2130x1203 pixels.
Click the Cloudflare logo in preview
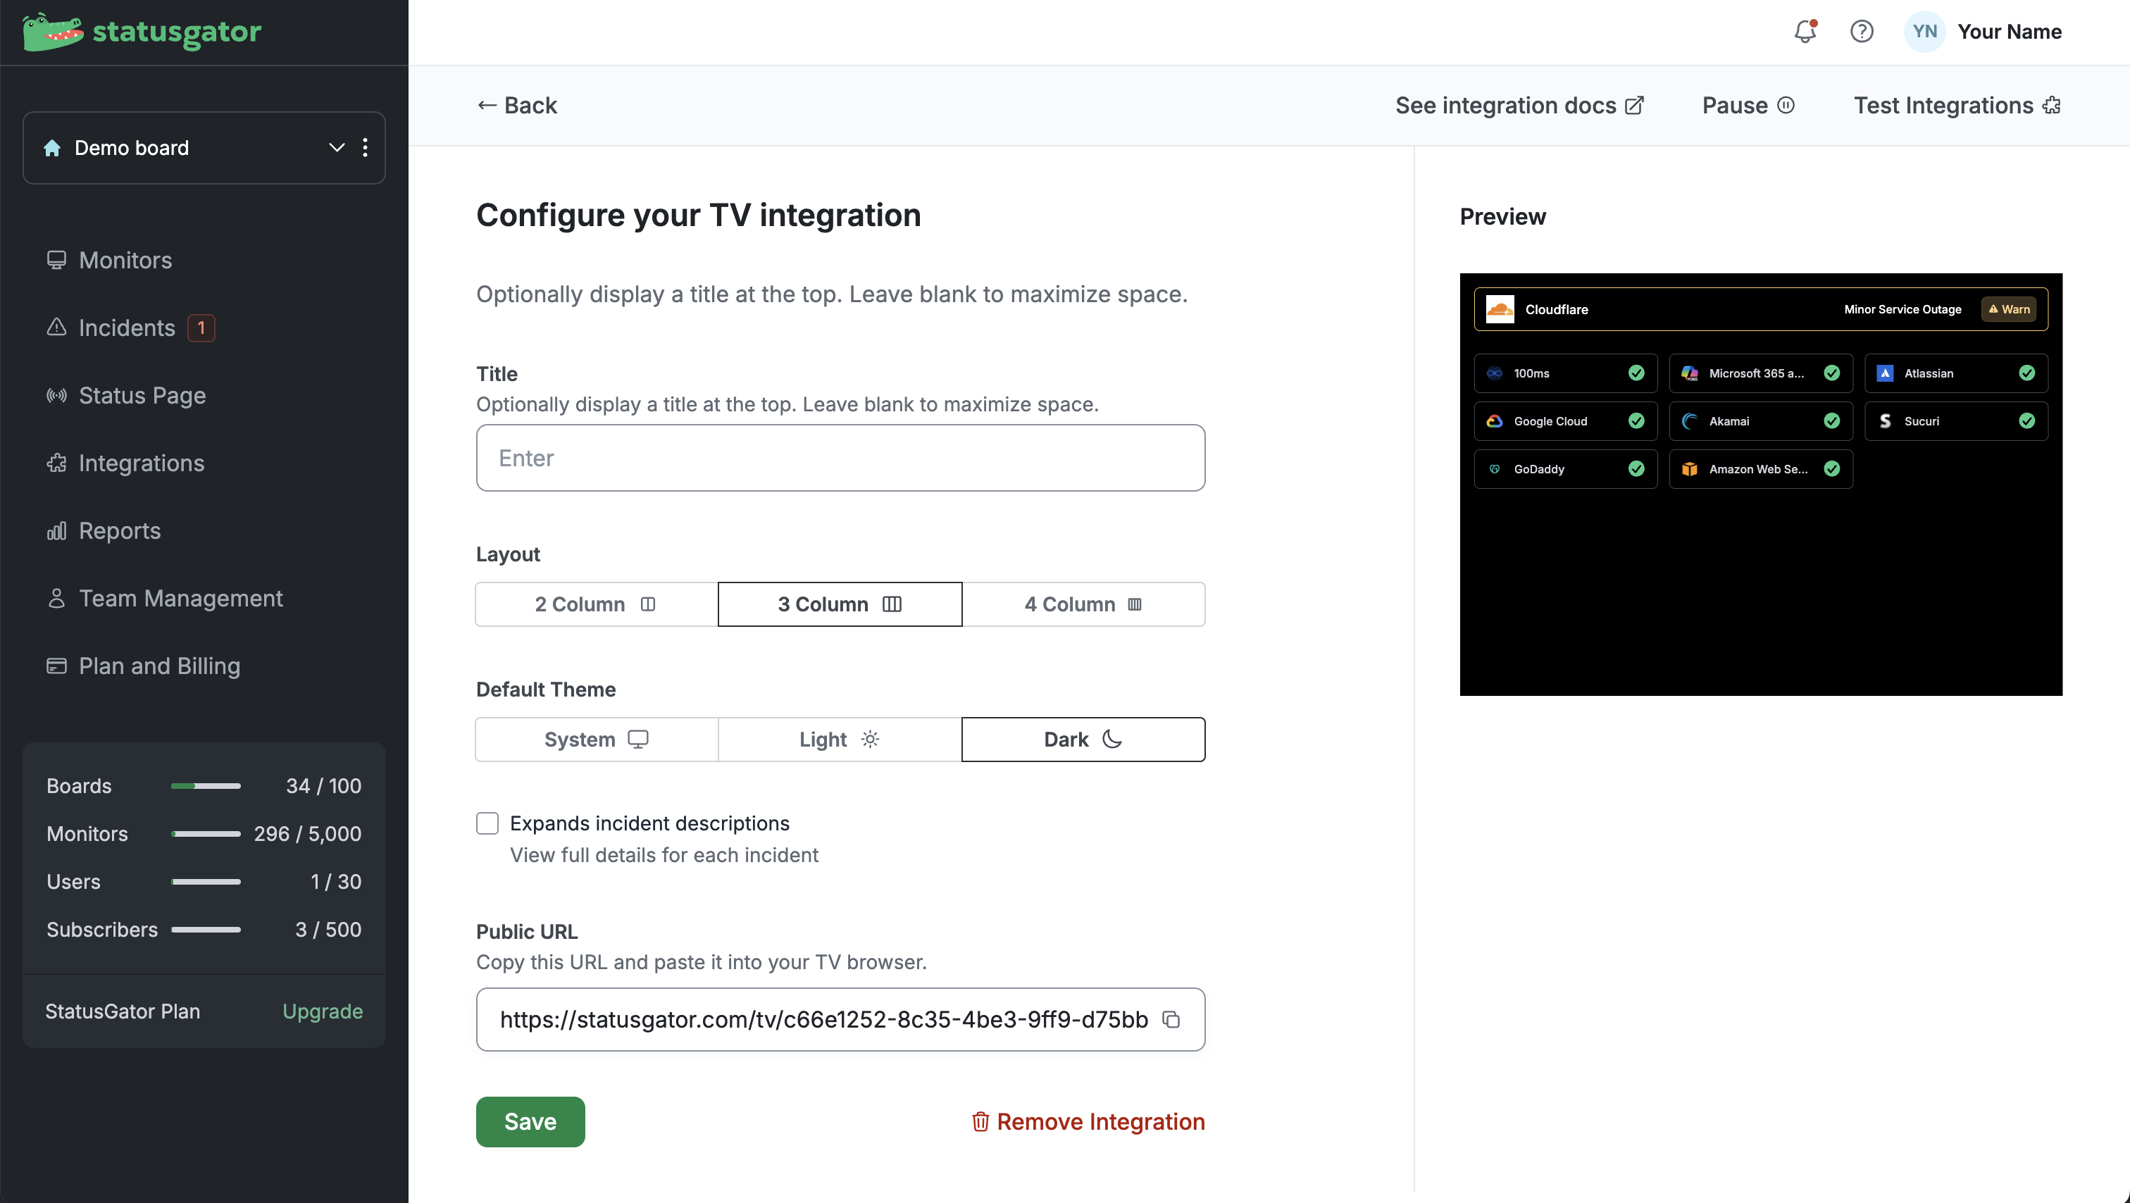click(1500, 309)
